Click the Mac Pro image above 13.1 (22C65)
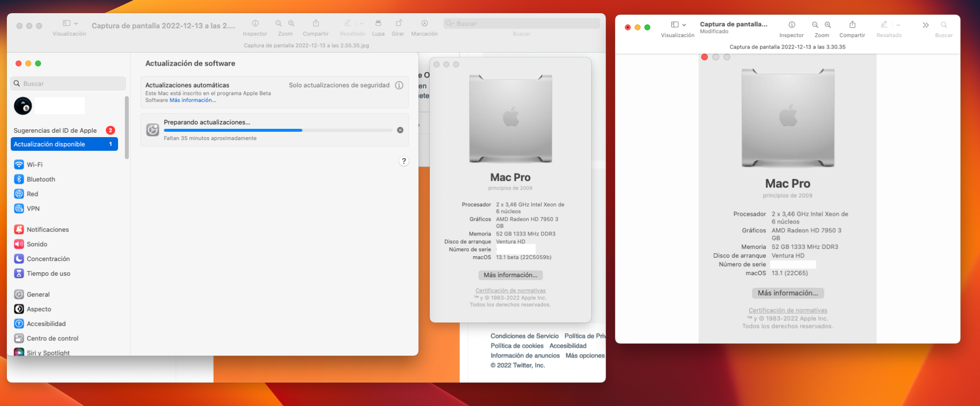This screenshot has height=406, width=980. tap(788, 118)
